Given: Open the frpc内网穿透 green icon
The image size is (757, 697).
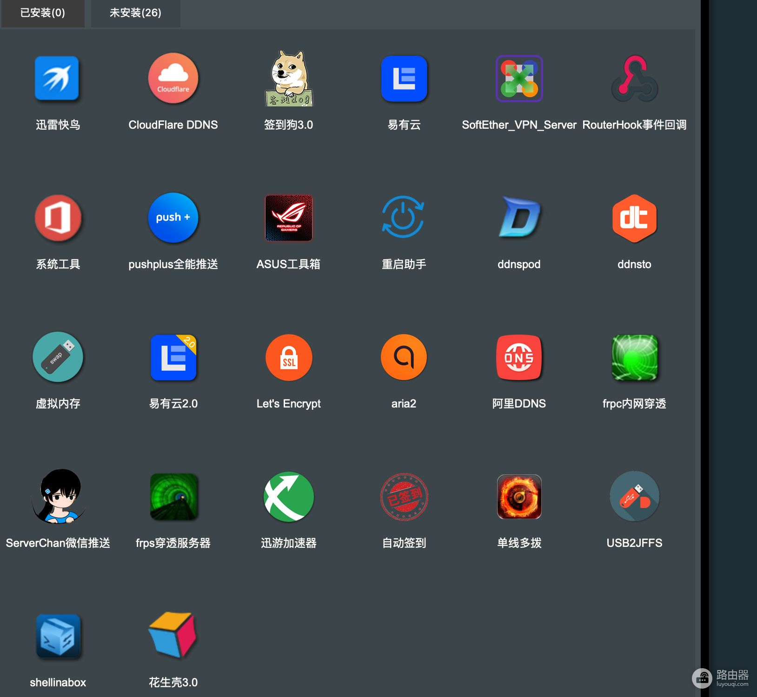Looking at the screenshot, I should 635,357.
